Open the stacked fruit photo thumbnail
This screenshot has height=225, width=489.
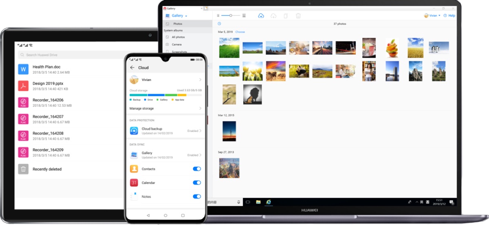pos(392,48)
